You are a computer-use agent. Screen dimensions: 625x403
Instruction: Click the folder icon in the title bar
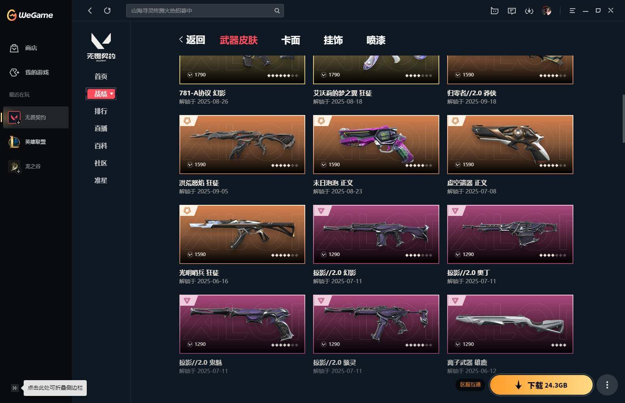[494, 11]
